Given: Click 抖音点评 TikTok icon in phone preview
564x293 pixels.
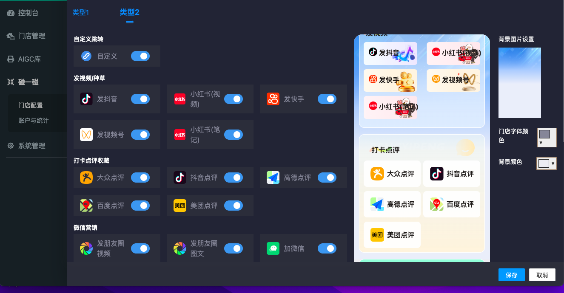Looking at the screenshot, I should point(436,174).
